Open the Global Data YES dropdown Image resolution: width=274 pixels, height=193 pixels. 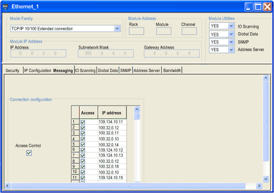[x=231, y=34]
